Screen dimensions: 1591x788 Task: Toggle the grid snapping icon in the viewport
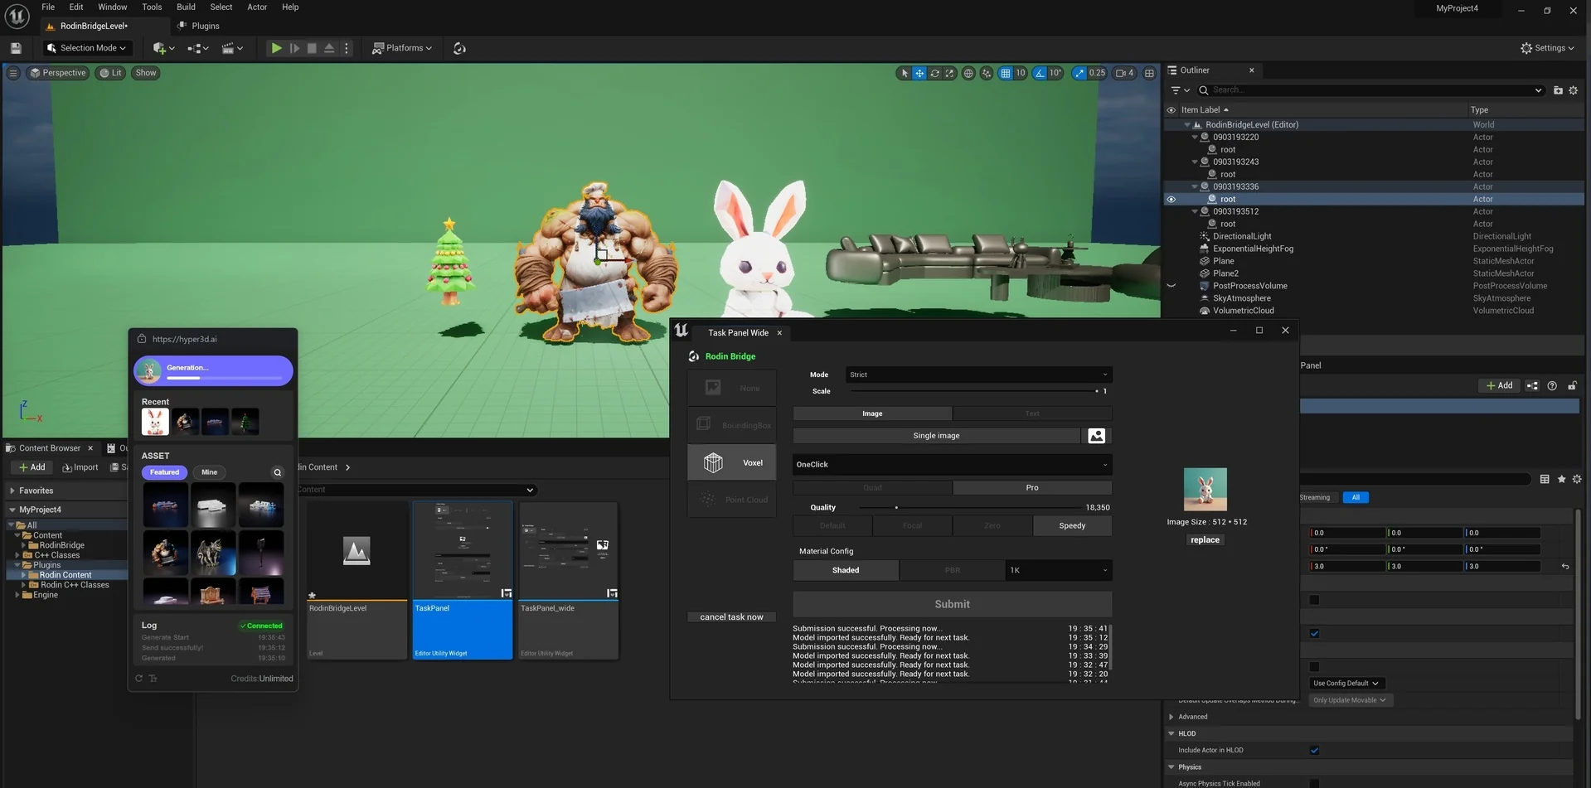pos(1006,73)
